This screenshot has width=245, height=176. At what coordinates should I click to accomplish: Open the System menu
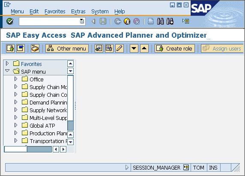click(100, 12)
